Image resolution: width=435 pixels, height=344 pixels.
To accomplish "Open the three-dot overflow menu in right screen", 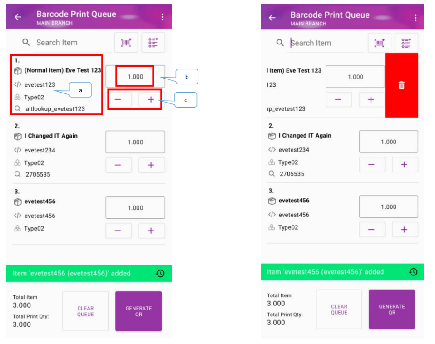I will click(415, 18).
